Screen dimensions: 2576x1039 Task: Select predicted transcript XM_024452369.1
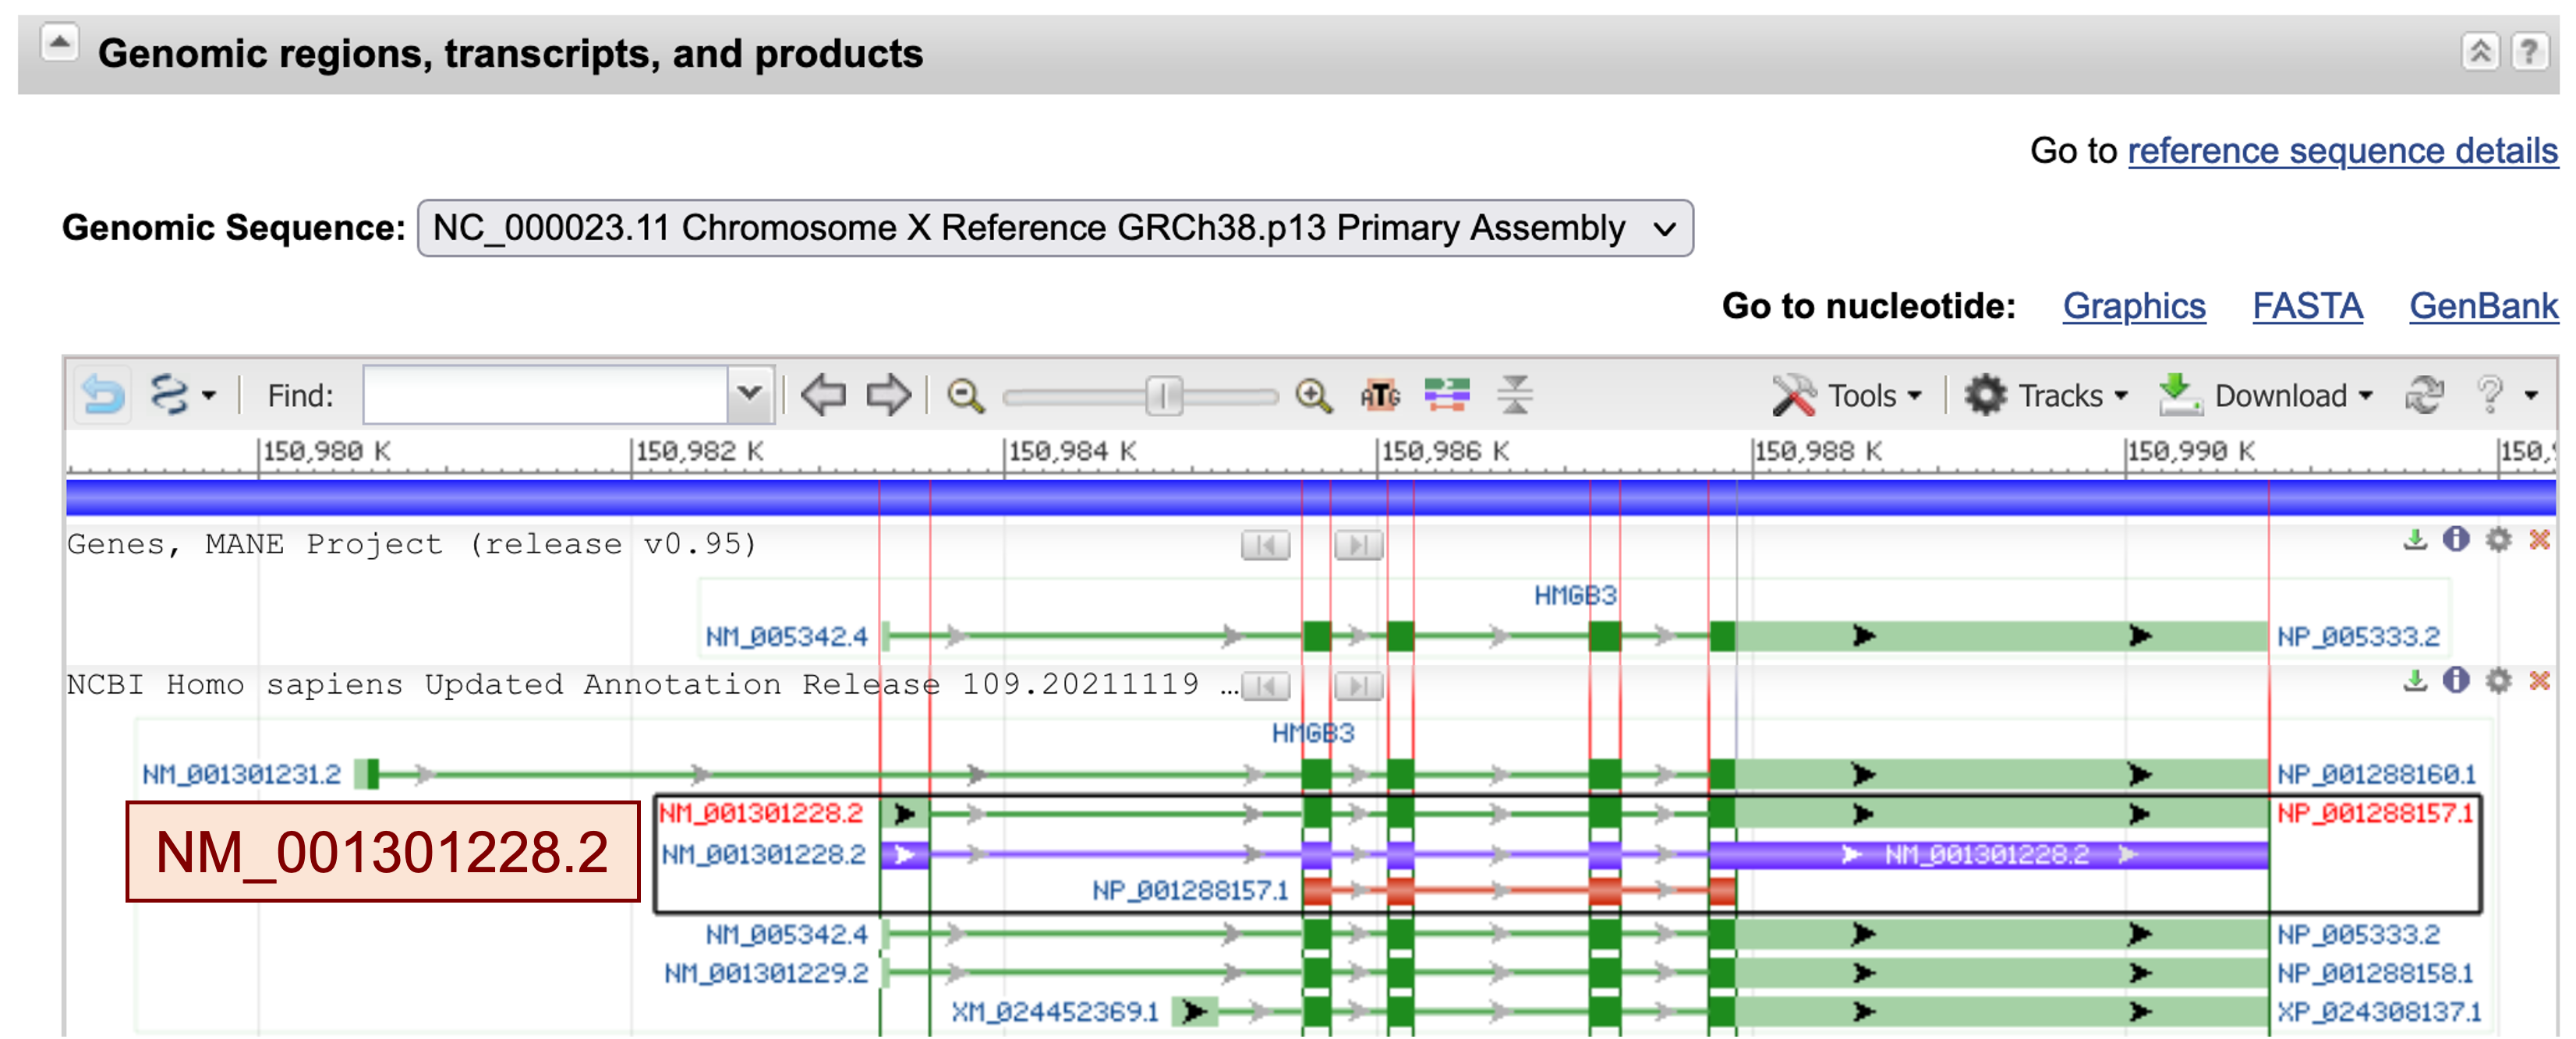pos(1054,1012)
